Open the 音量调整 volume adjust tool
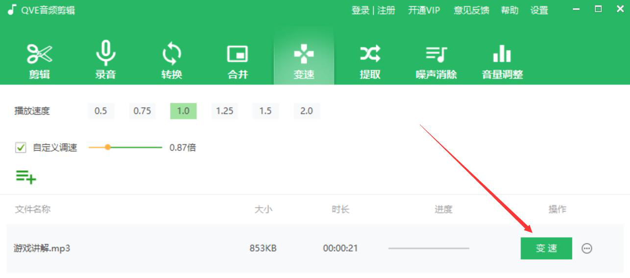Screen dimensions: 630x278 click(x=502, y=62)
